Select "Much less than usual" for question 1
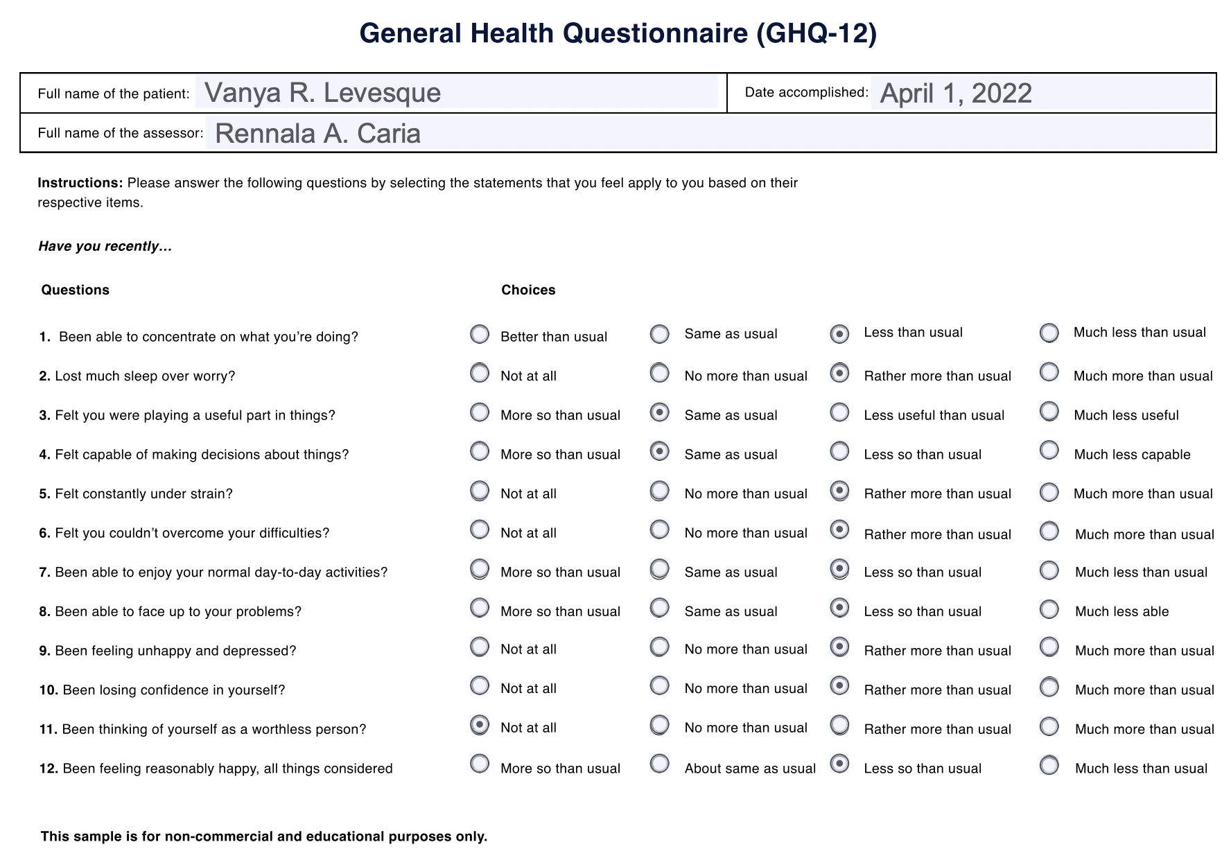 (x=1049, y=333)
